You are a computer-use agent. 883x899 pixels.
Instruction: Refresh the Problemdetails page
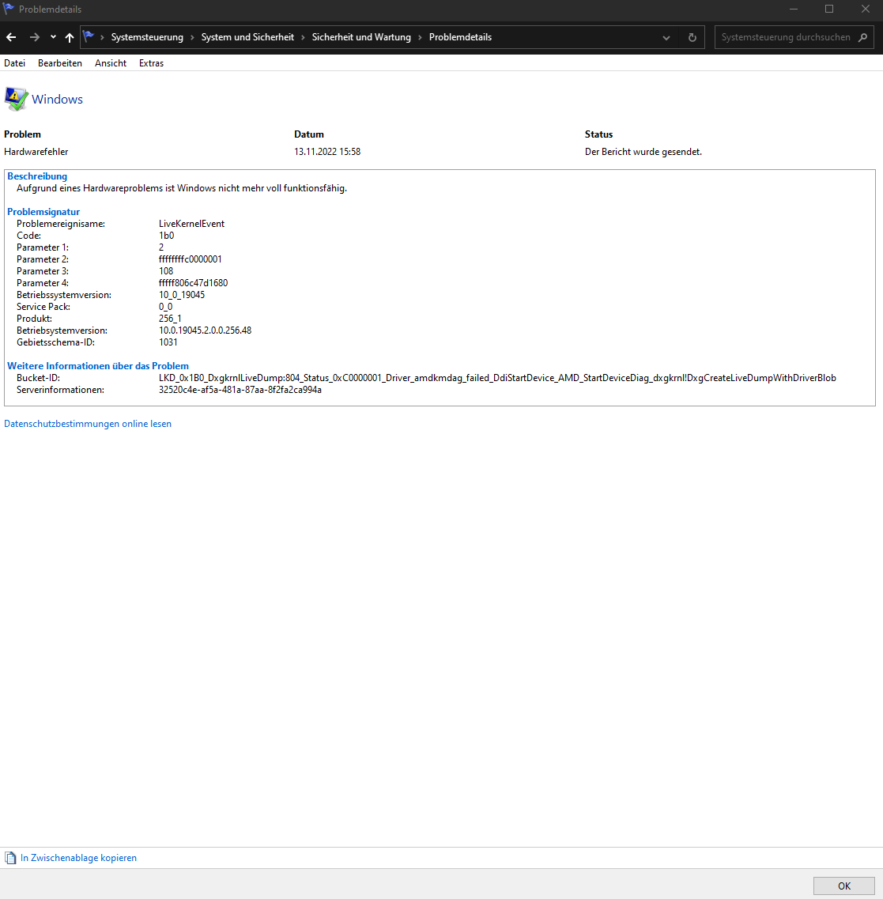pos(692,37)
